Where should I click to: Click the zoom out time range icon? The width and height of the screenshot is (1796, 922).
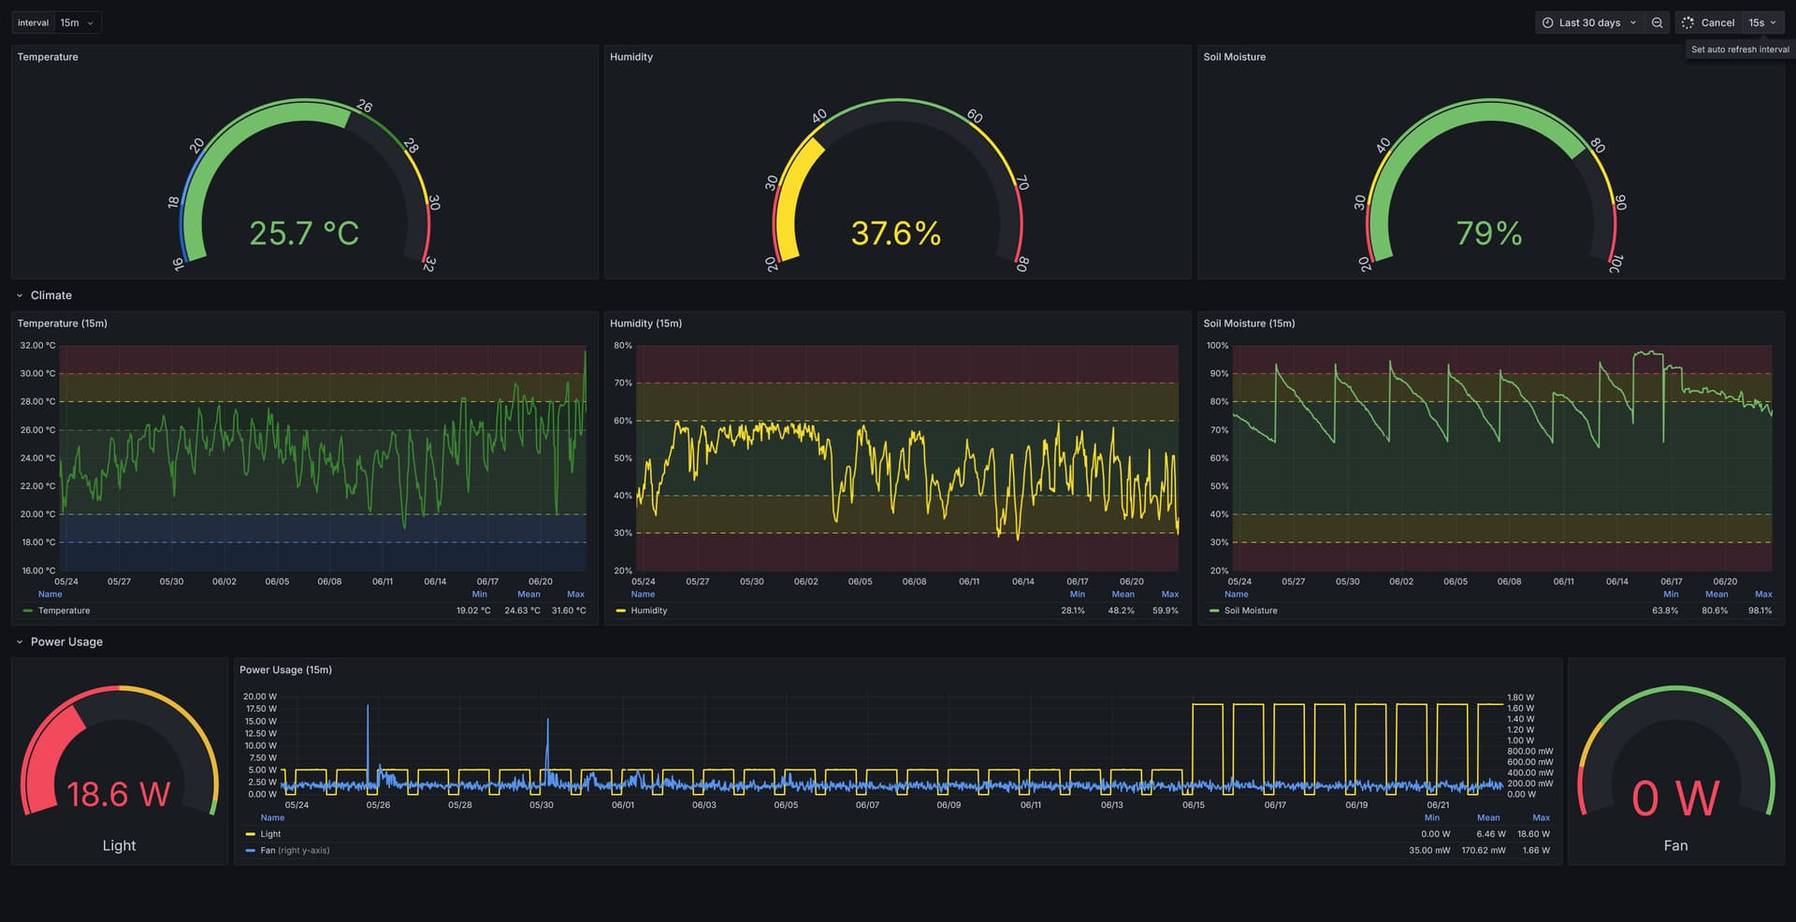[x=1657, y=22]
